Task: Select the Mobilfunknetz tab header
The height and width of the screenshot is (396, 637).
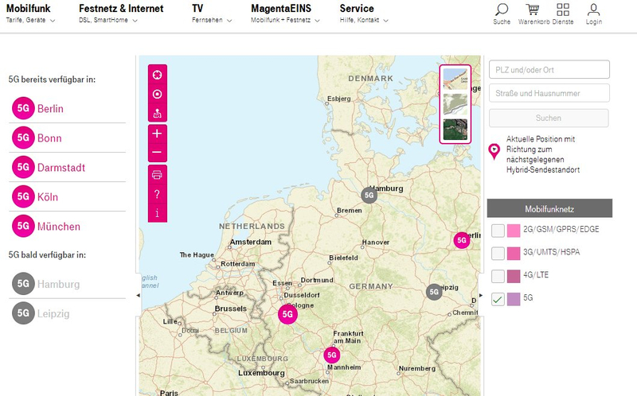Action: tap(549, 208)
